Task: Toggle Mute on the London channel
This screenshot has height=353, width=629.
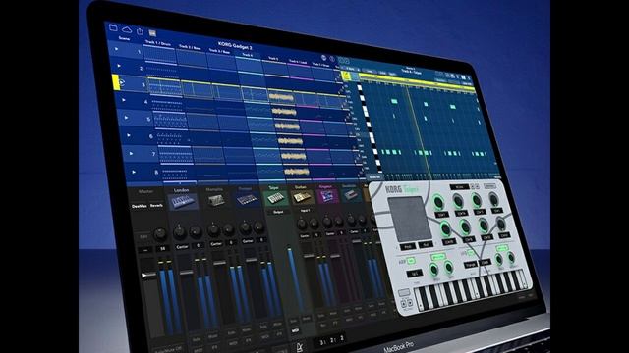Action: pos(213,336)
